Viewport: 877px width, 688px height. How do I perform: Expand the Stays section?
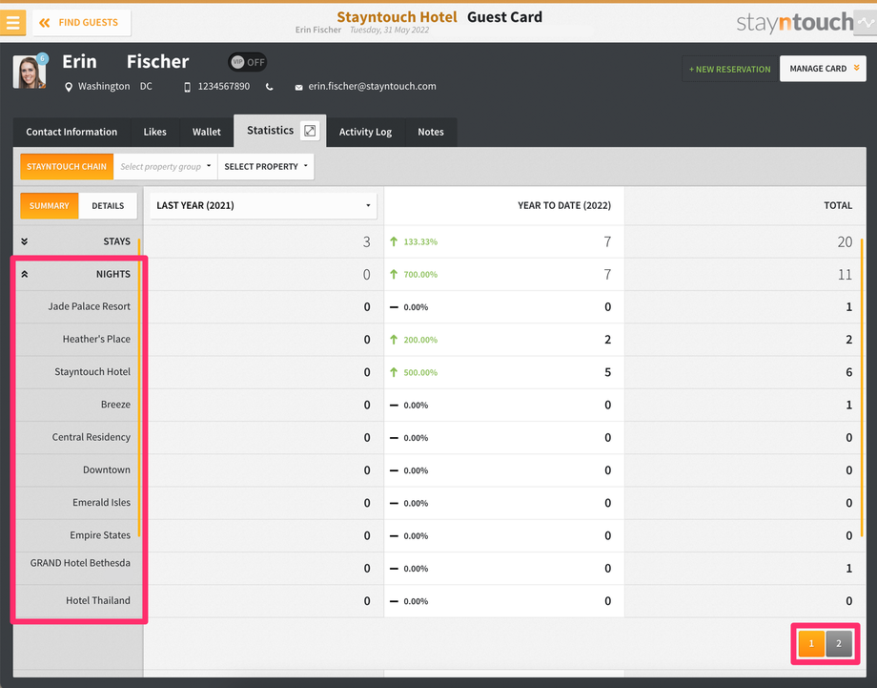(x=24, y=241)
